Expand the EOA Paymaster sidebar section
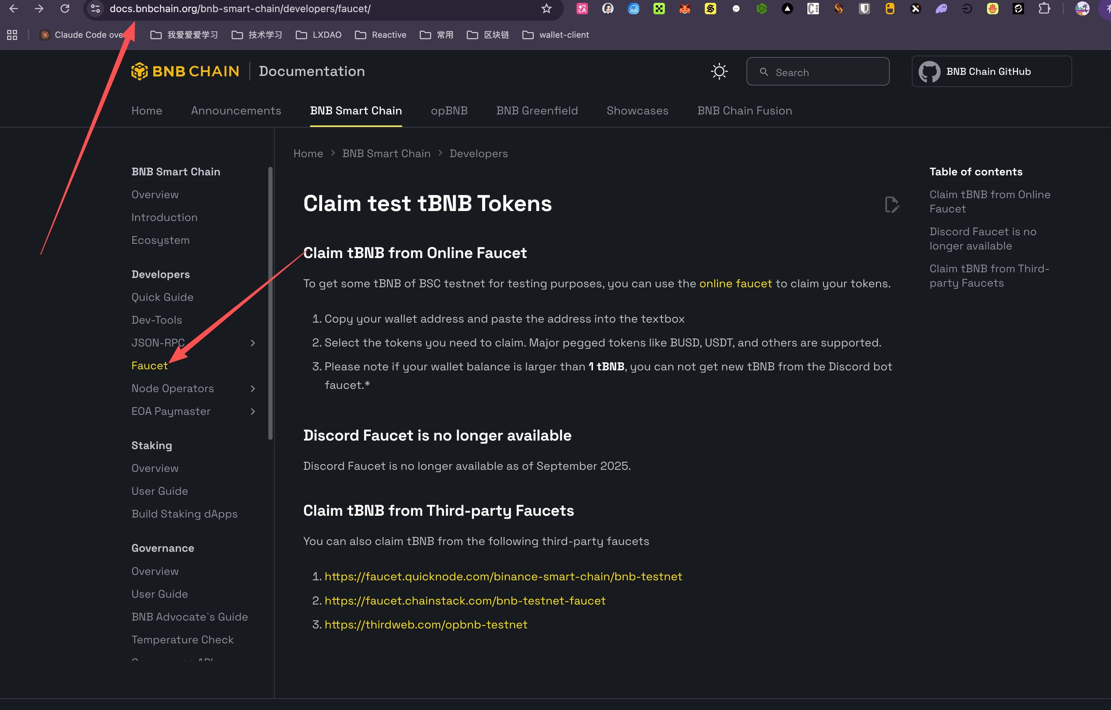 click(x=252, y=411)
